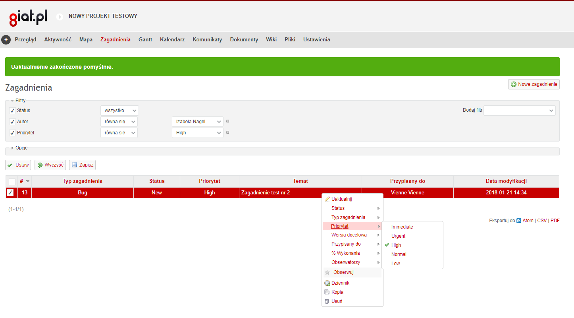Toggle the Status filter checkbox
574x318 pixels.
12,111
